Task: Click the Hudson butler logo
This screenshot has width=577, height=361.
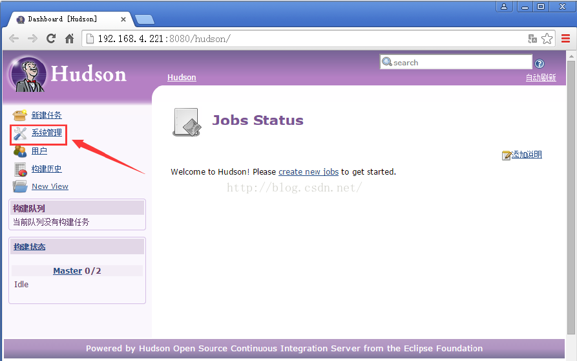Action: (28, 75)
